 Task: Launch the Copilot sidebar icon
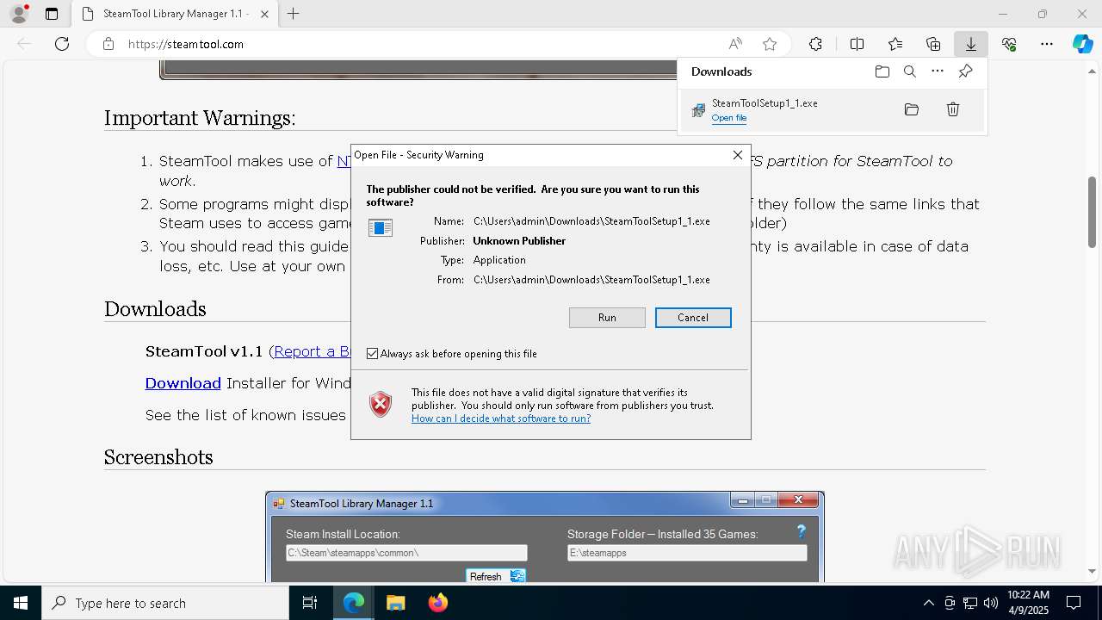click(x=1083, y=44)
